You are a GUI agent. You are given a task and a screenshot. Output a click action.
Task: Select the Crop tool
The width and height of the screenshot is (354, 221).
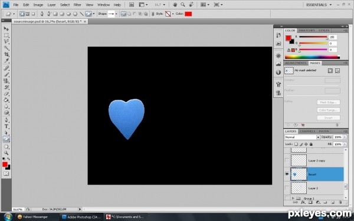(x=6, y=54)
